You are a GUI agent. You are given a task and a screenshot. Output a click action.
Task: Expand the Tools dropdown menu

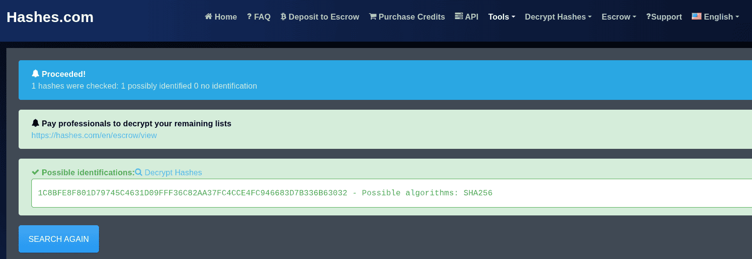click(x=501, y=17)
